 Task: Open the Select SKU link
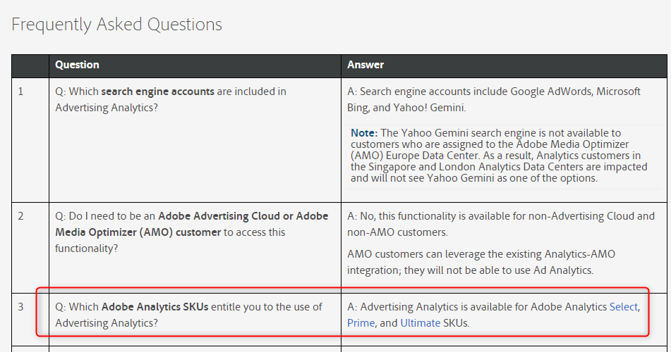[624, 307]
